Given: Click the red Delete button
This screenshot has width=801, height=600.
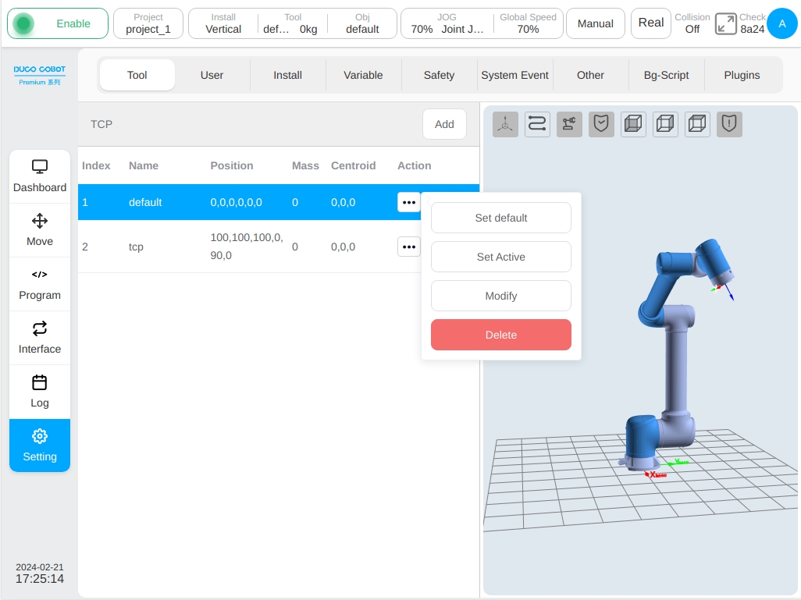Looking at the screenshot, I should tap(501, 335).
